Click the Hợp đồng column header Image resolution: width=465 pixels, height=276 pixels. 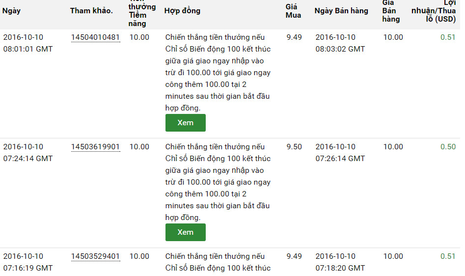pyautogui.click(x=182, y=11)
